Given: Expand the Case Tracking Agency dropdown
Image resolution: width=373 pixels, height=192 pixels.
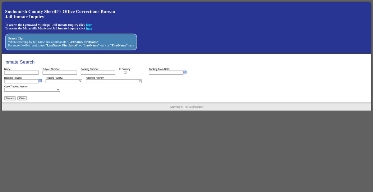Looking at the screenshot, I should pyautogui.click(x=32, y=90).
